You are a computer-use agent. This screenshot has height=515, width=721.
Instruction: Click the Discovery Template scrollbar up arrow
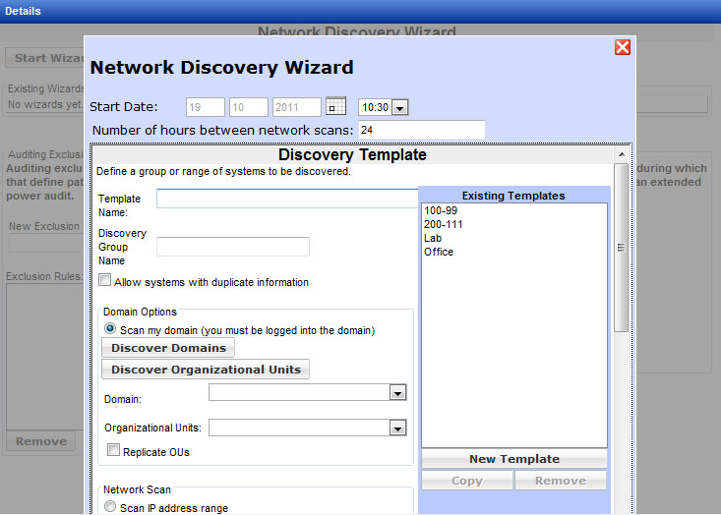pyautogui.click(x=621, y=154)
